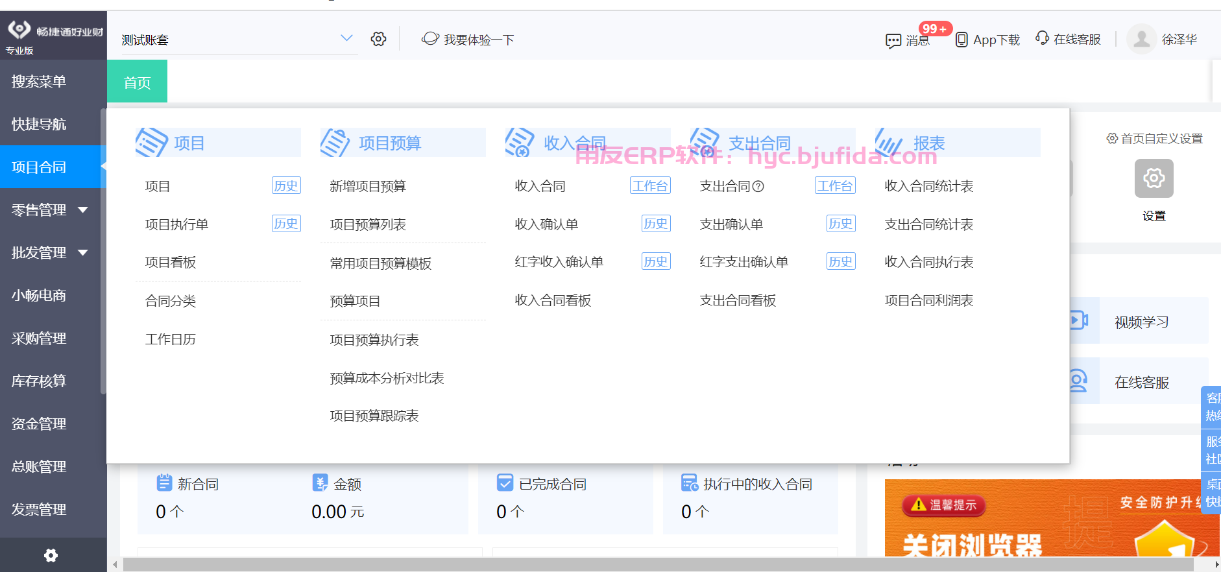Click the horizontal scrollbar at the bottom

(658, 565)
